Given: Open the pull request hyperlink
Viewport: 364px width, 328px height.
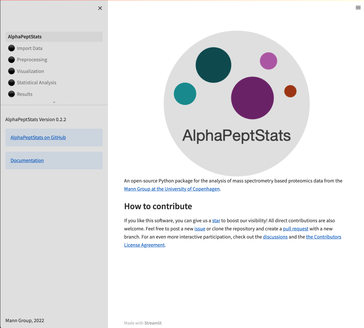Looking at the screenshot, I should [x=296, y=229].
